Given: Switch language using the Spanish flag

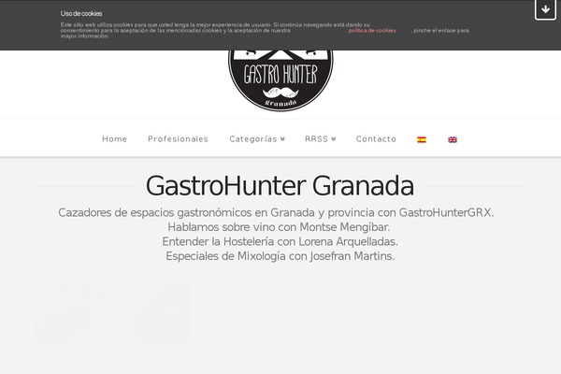Looking at the screenshot, I should pyautogui.click(x=422, y=139).
